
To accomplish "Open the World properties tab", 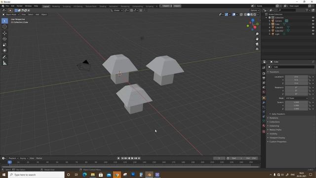I will pyautogui.click(x=264, y=92).
